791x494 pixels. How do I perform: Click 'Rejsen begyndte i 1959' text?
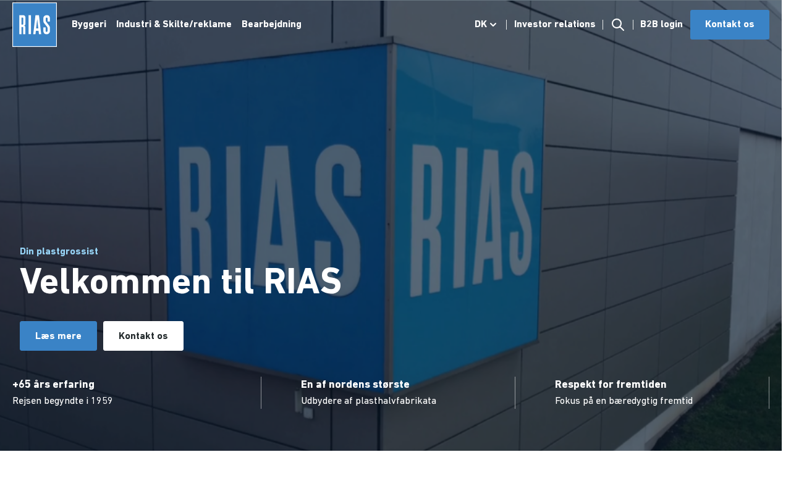pos(62,401)
